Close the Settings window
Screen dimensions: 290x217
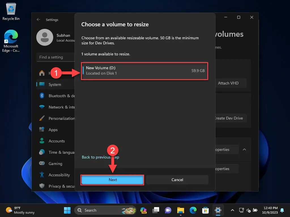pos(252,17)
